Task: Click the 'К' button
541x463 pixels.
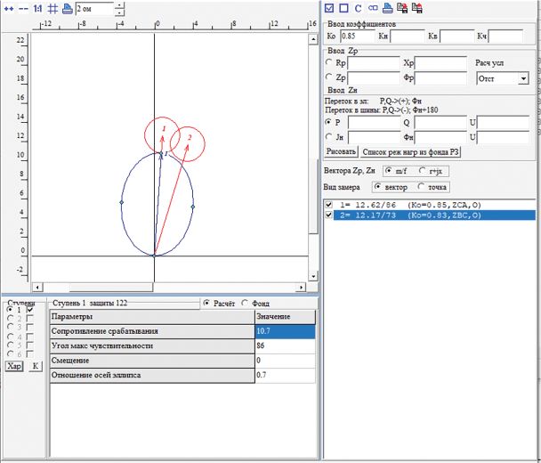Action: (36, 366)
